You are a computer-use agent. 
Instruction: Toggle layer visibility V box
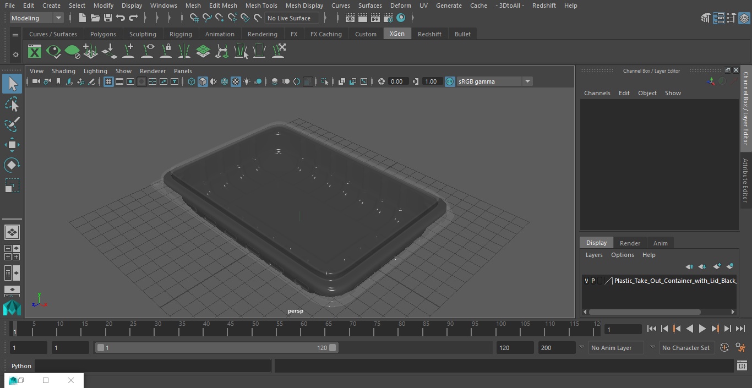586,281
